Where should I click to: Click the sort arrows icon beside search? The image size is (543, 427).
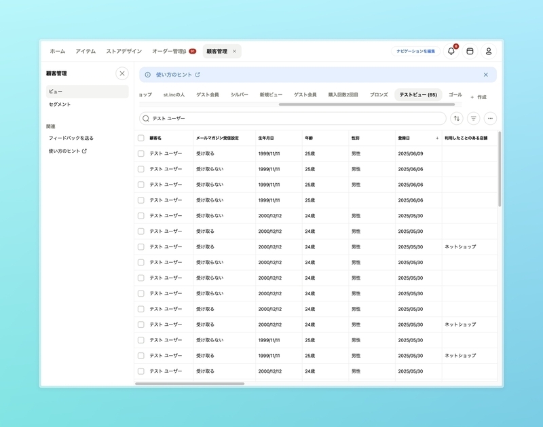(457, 118)
